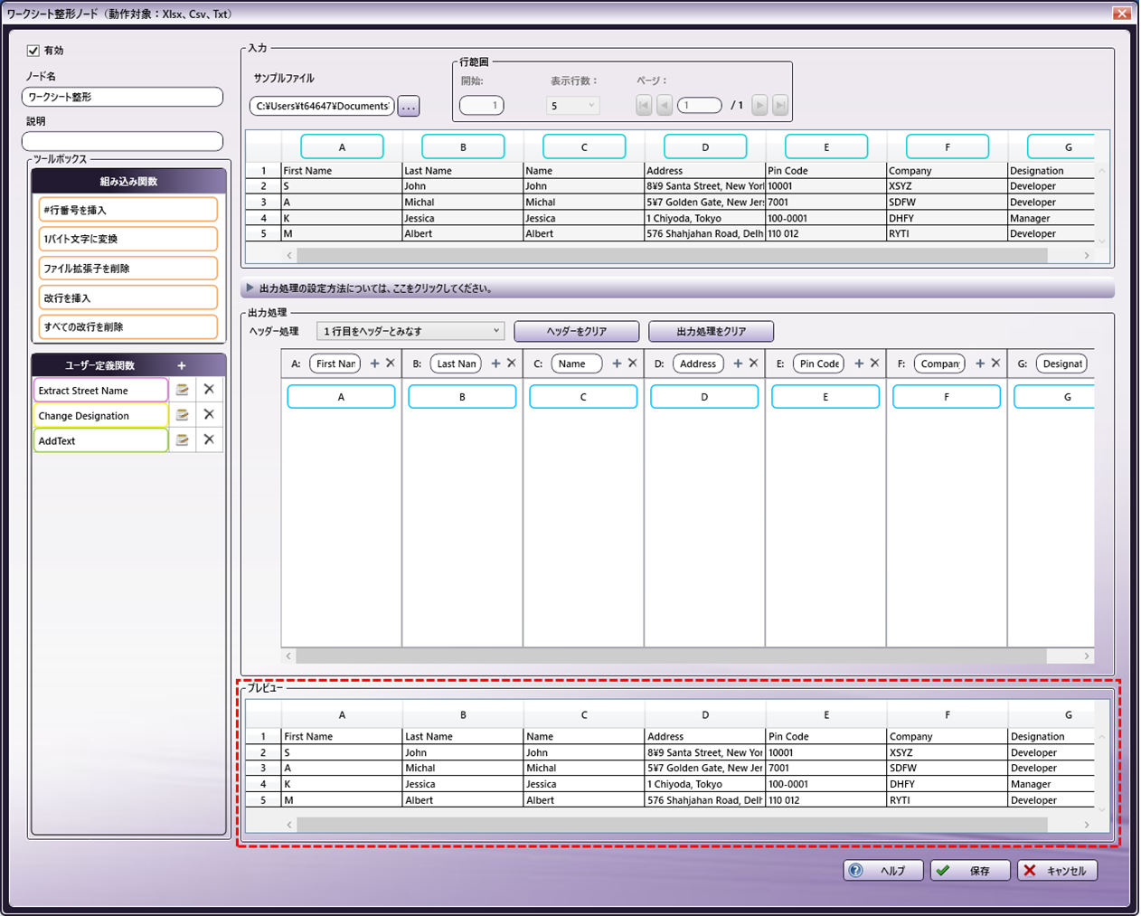The width and height of the screenshot is (1141, 916).
Task: Remove the Last Name output column
Action: click(x=512, y=364)
